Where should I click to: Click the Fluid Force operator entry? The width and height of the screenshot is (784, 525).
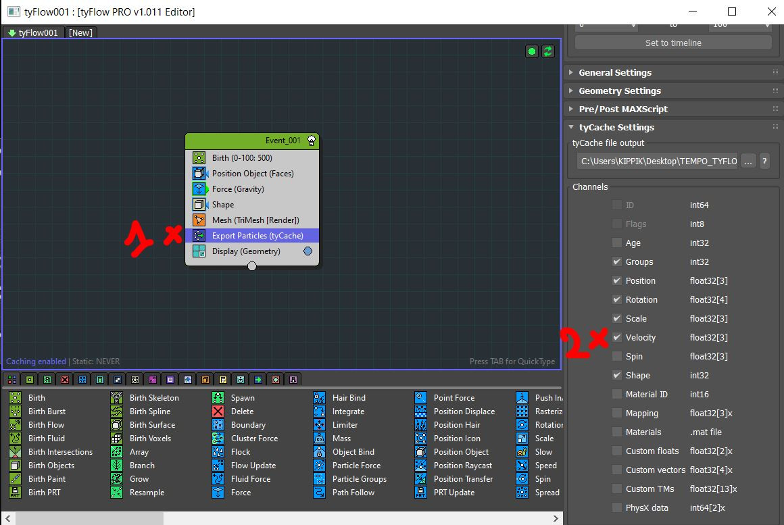point(241,478)
